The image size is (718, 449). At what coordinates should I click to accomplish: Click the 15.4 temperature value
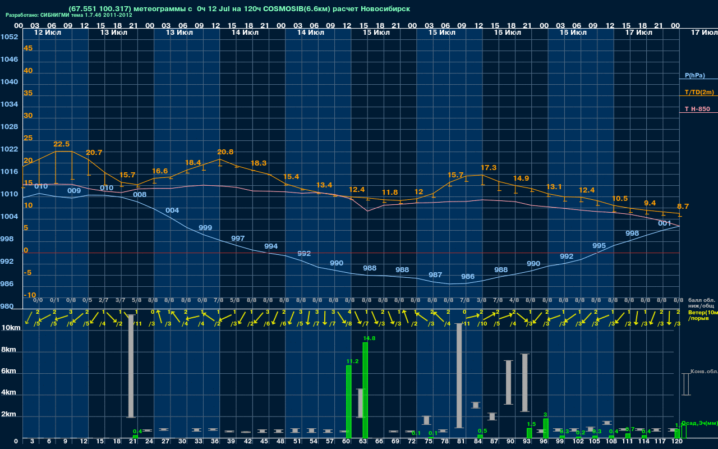tap(291, 177)
